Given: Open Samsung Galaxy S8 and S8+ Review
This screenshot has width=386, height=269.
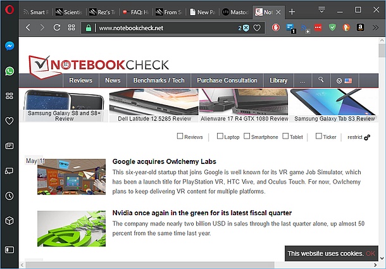Looking at the screenshot, I should 64,106.
